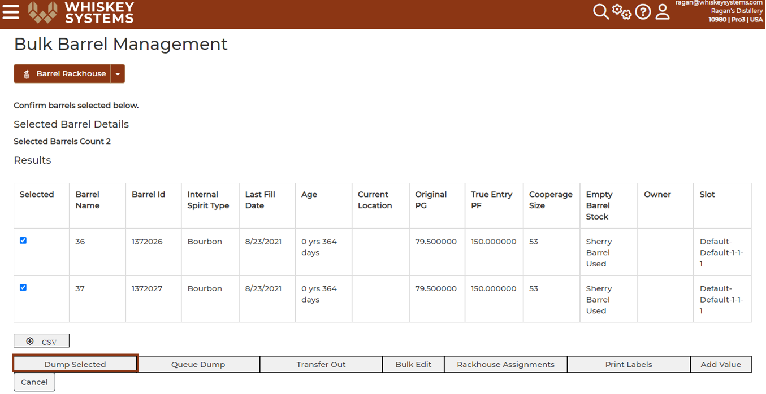
Task: Open Bulk Edit for selected barrels
Action: point(413,364)
